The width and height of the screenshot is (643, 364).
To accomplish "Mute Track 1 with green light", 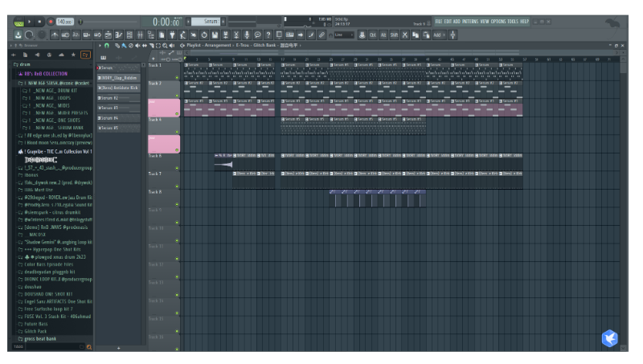I will [x=177, y=77].
